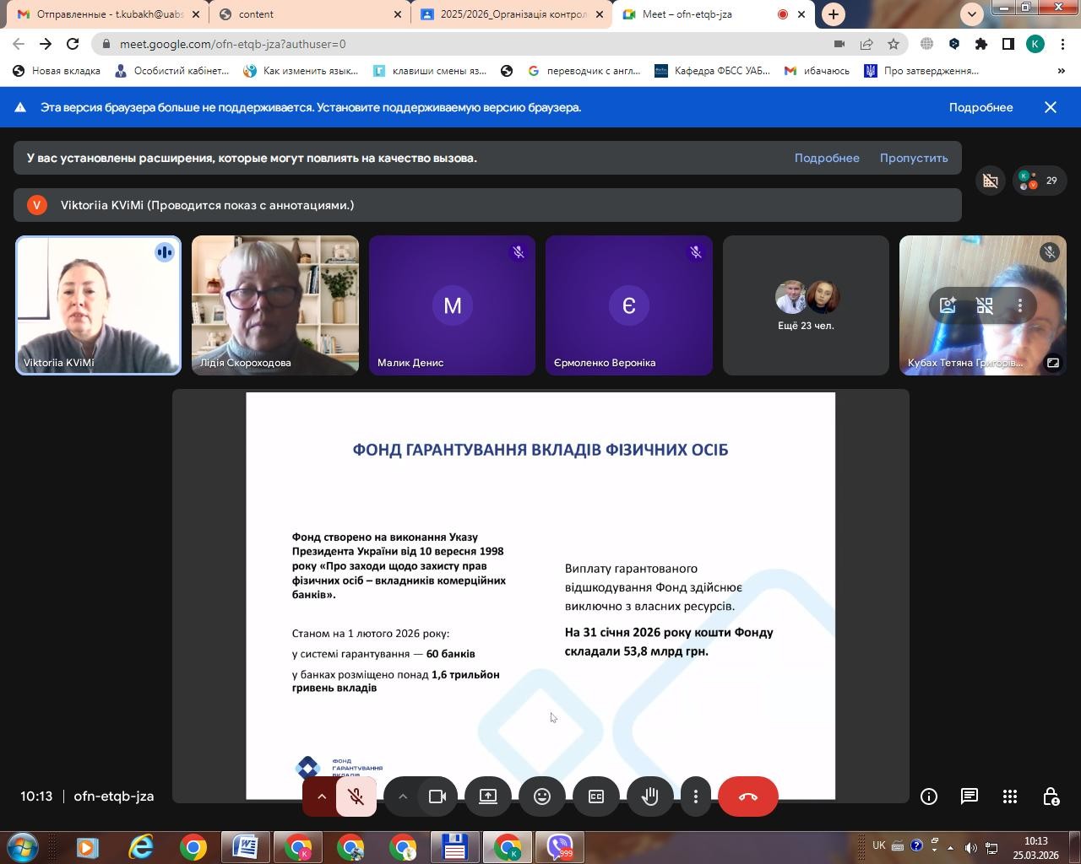Screen dimensions: 1081x864
Task: Expand video settings arrow beside camera
Action: tap(403, 796)
